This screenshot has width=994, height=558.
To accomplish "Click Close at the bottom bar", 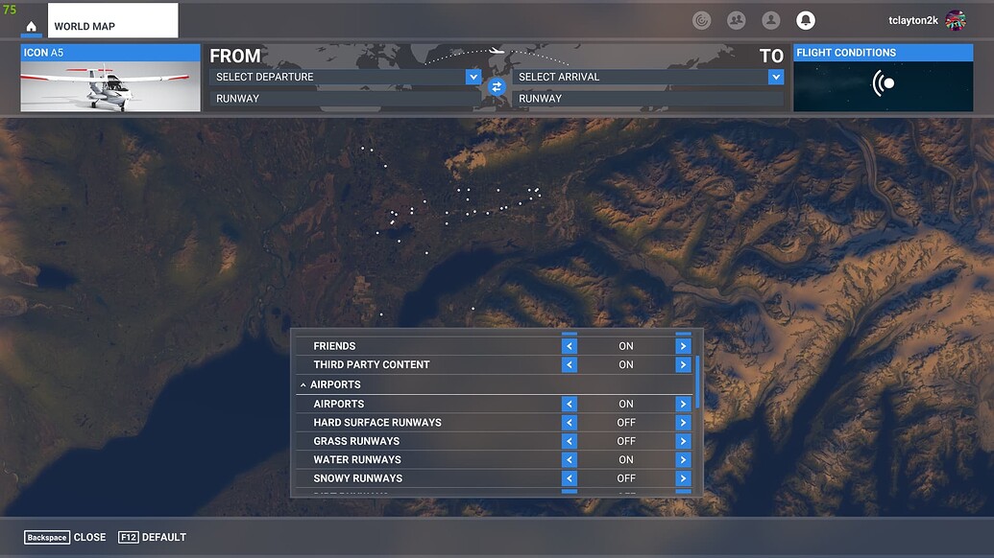I will 89,537.
